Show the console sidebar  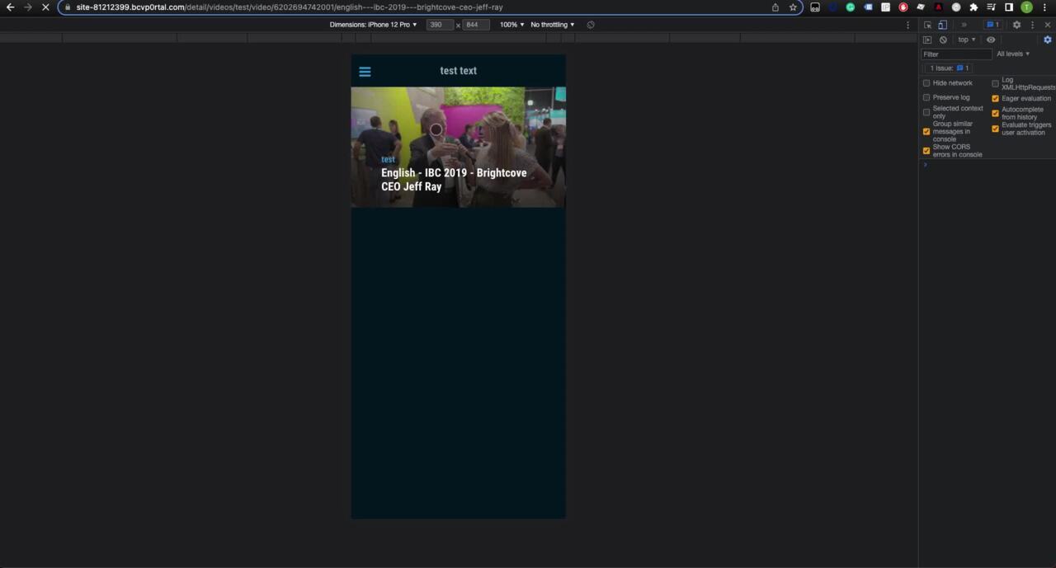(x=927, y=40)
